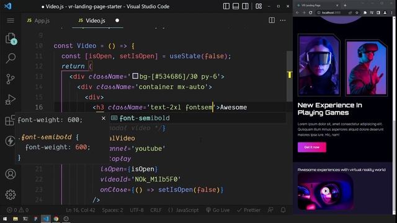Go back in the browser
This screenshot has width=397, height=223.
tap(298, 12)
